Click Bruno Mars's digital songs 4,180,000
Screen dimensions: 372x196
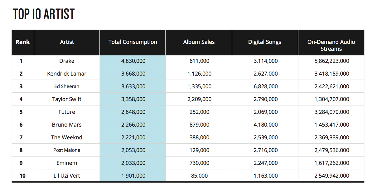coord(265,125)
